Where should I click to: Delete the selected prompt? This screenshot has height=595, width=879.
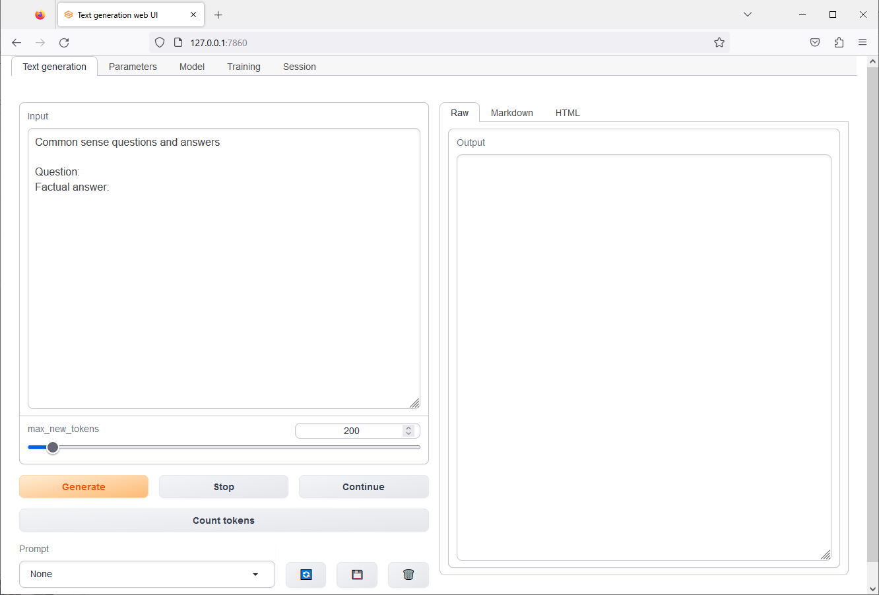(408, 574)
